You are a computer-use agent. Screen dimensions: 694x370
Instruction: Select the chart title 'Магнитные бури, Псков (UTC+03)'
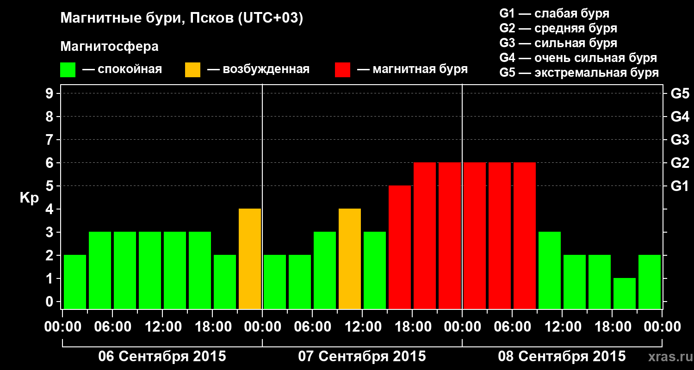(181, 18)
